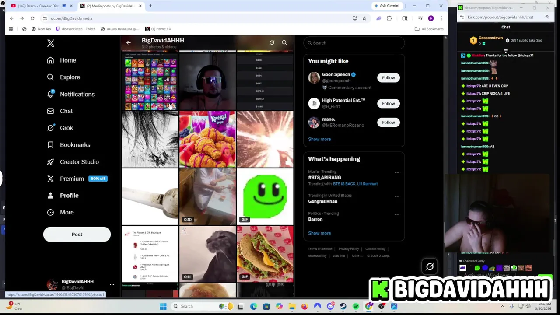Screen dimensions: 560x315
Task: Follow High Potential Ent.
Action: [x=388, y=104]
